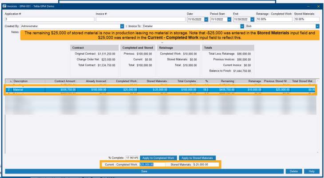Close the Invoices window
Image resolution: width=324 pixels, height=178 pixels.
click(x=318, y=6)
